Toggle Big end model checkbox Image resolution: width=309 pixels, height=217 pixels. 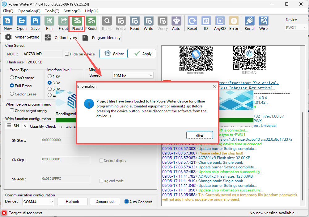pos(101,181)
